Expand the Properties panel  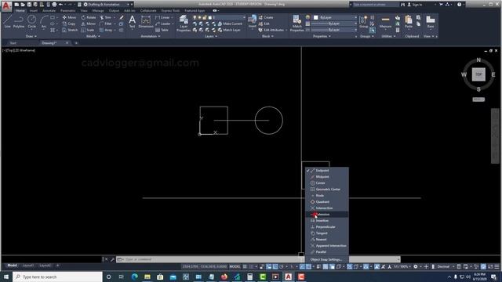[x=322, y=36]
